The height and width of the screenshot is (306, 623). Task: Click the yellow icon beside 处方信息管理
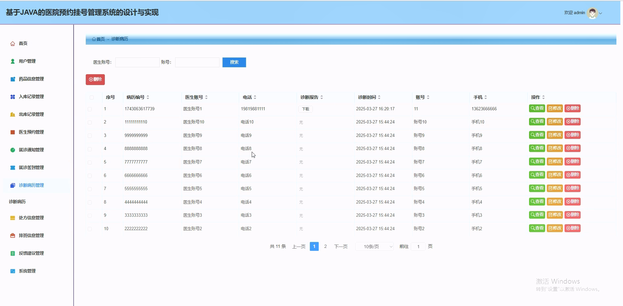tap(12, 218)
